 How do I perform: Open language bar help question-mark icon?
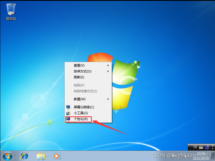(x=207, y=147)
